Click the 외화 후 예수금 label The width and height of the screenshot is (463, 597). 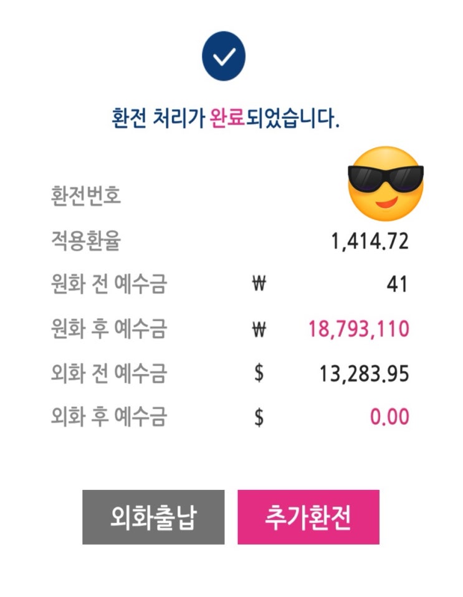pyautogui.click(x=108, y=416)
